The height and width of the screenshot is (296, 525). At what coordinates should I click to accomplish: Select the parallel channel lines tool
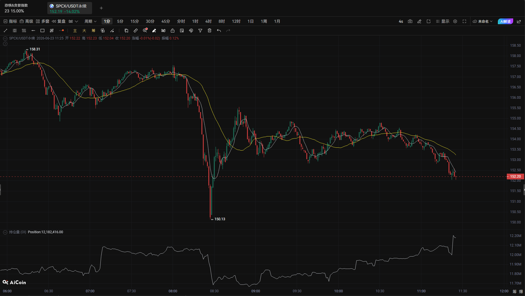(x=15, y=31)
